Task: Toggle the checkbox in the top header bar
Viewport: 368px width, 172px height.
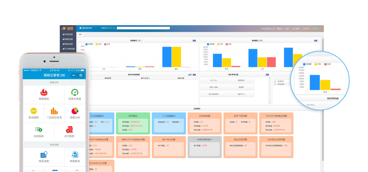Action: [x=80, y=28]
